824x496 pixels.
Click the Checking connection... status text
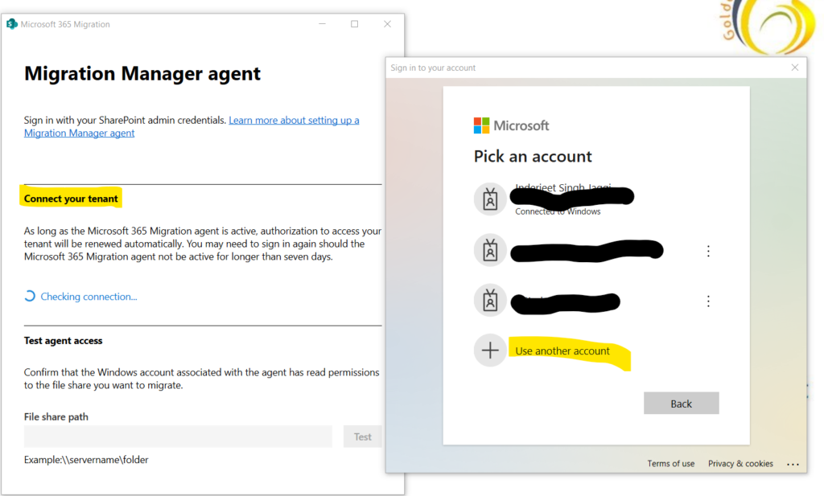[x=89, y=297]
